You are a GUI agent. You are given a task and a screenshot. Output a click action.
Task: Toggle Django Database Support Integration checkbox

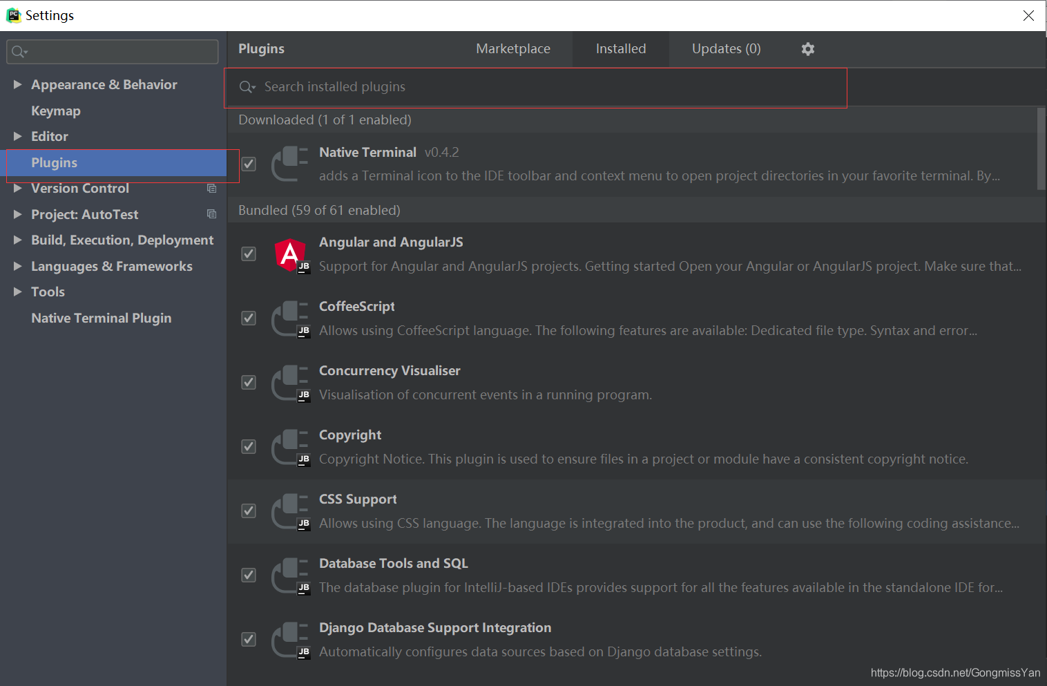tap(249, 639)
